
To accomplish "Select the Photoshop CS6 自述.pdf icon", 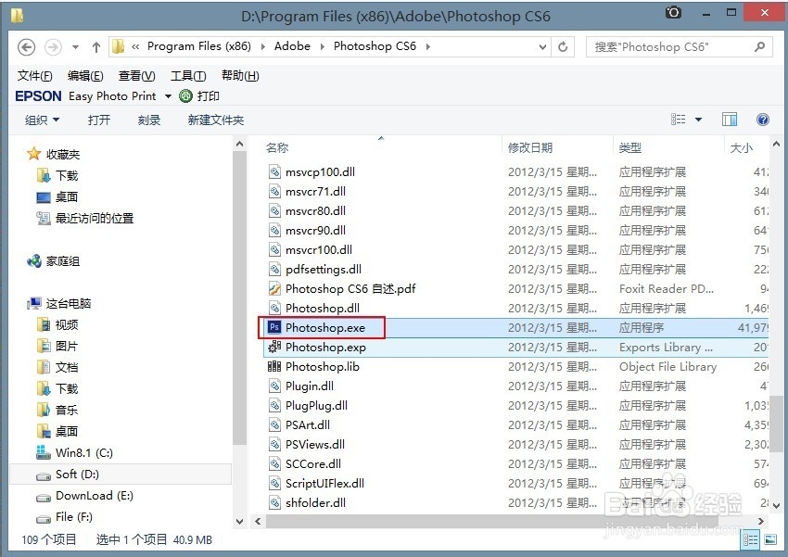I will pos(274,288).
